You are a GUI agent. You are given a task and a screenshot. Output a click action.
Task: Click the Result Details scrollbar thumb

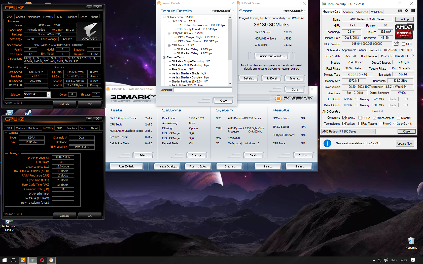(x=230, y=39)
